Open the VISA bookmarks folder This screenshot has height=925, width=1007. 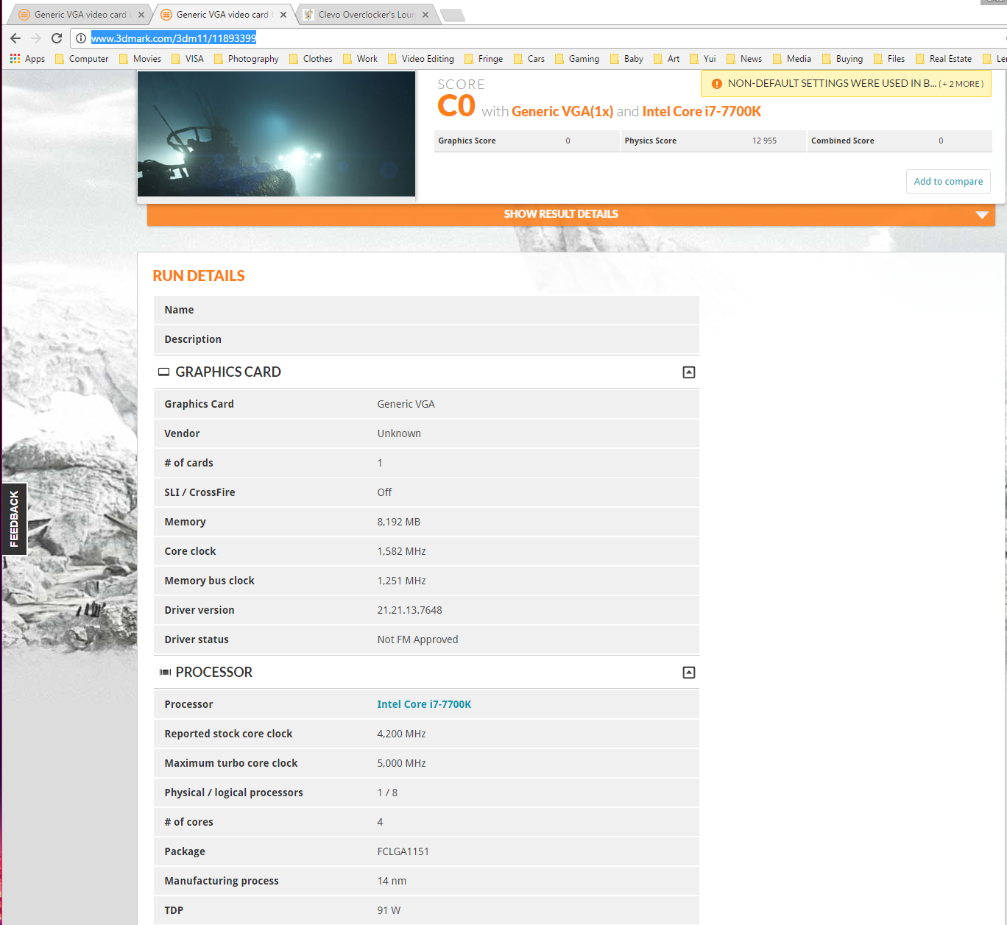click(187, 59)
